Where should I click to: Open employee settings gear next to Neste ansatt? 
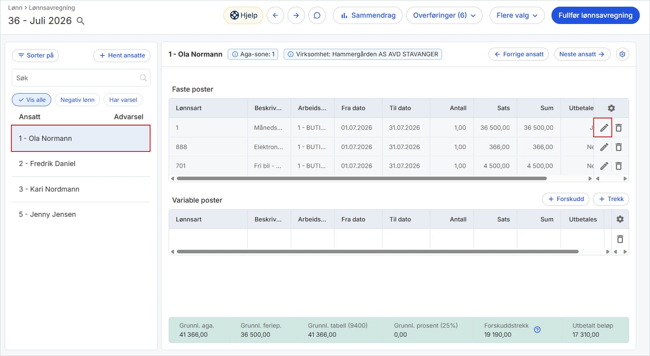click(622, 54)
